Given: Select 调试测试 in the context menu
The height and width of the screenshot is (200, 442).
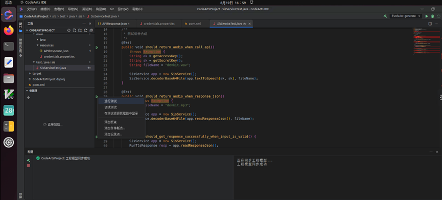Looking at the screenshot, I should click(x=121, y=107).
